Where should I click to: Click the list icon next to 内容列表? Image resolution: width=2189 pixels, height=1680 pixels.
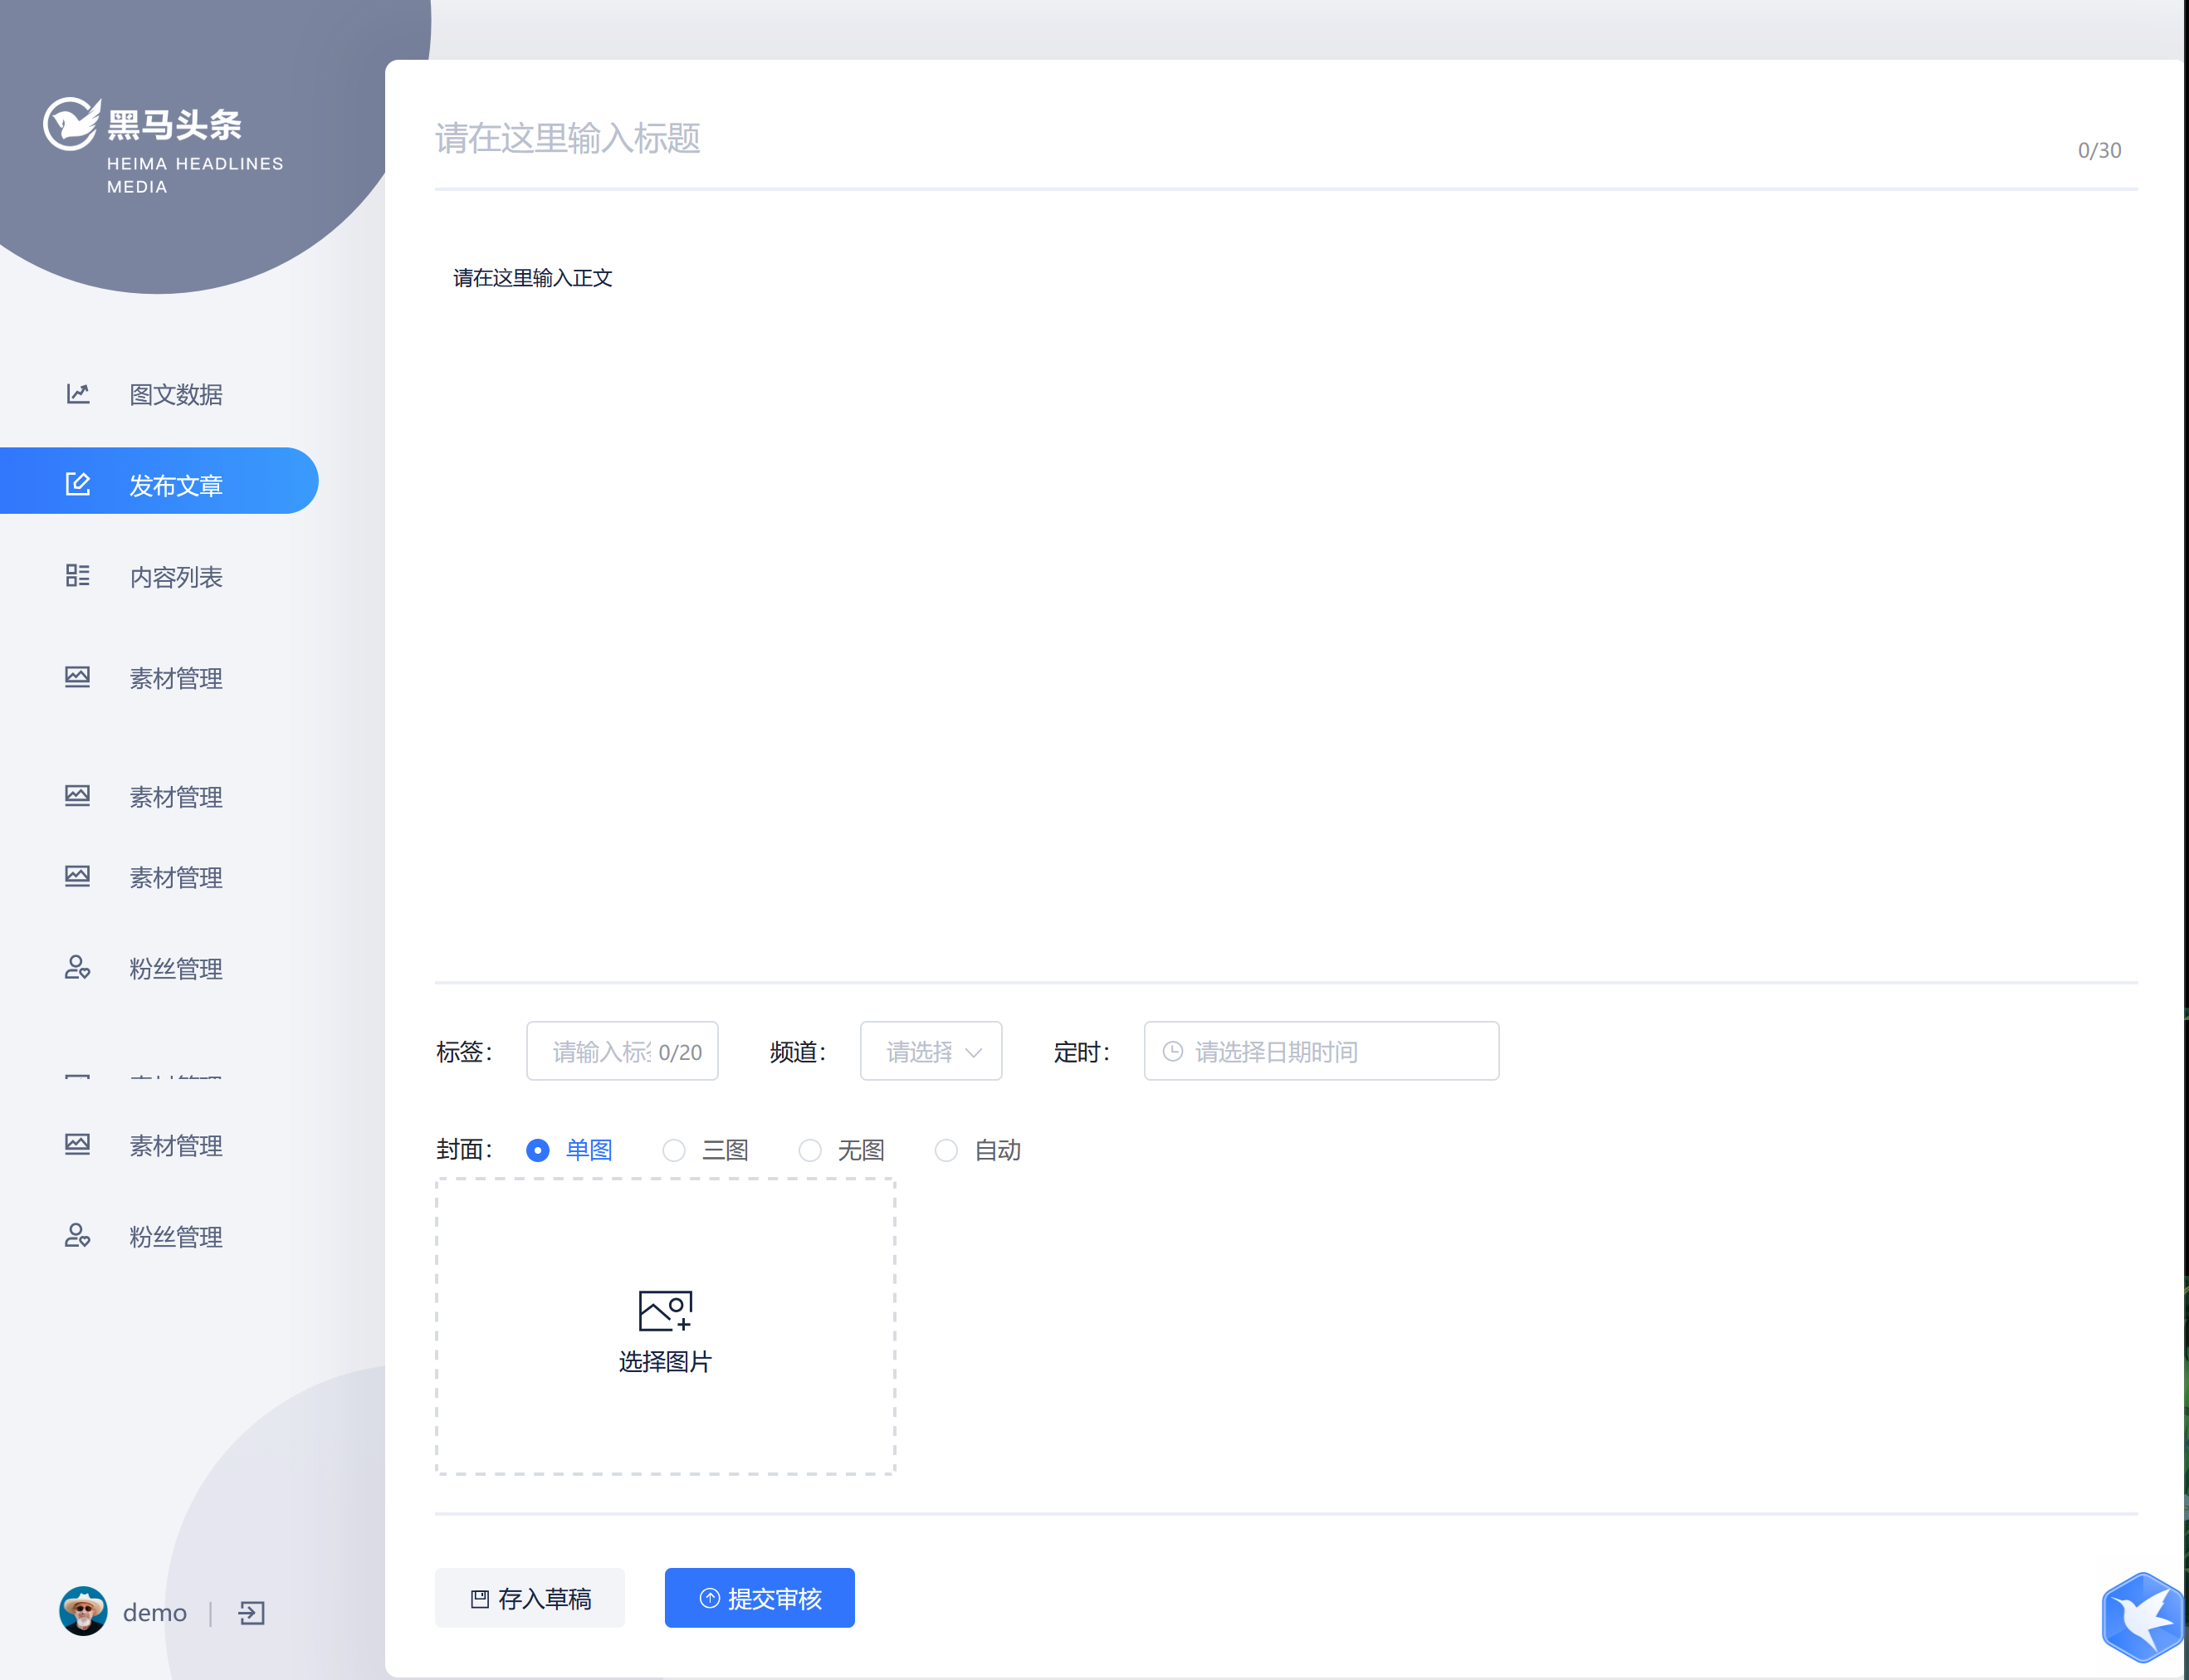click(x=78, y=576)
